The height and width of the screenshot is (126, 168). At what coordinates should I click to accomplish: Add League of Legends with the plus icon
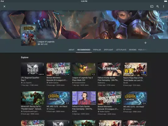click(x=145, y=43)
